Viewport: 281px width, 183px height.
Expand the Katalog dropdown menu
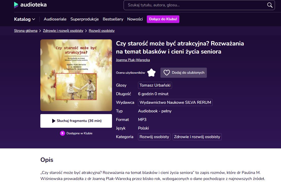coord(24,19)
